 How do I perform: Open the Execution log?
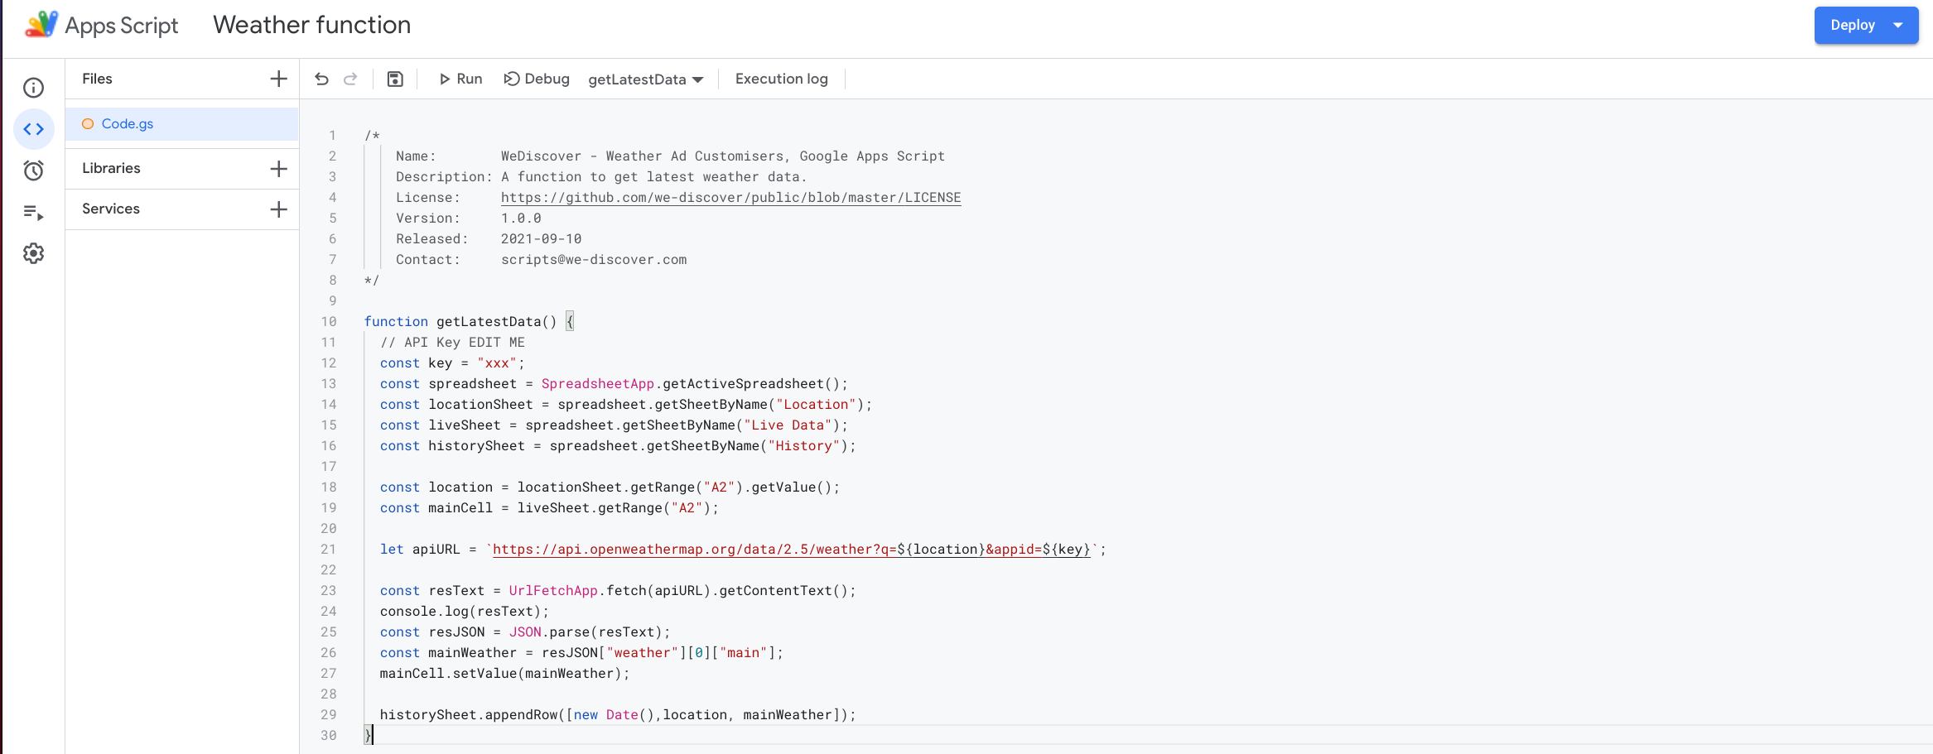click(x=781, y=79)
